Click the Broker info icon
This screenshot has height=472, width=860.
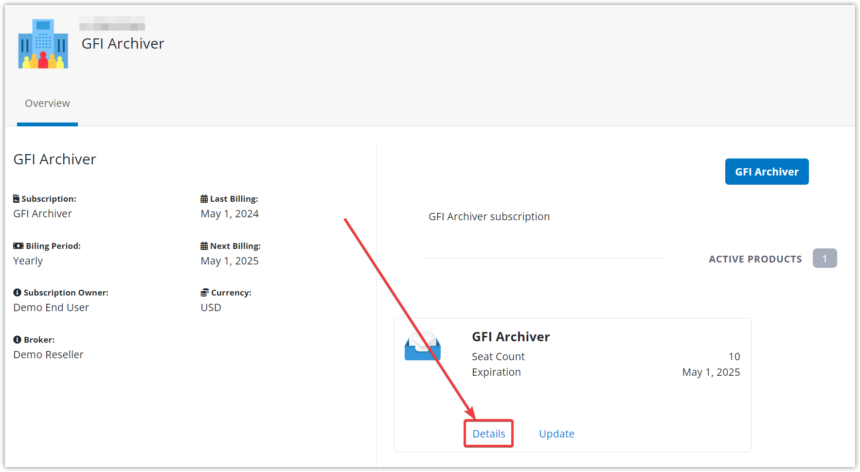pyautogui.click(x=17, y=339)
